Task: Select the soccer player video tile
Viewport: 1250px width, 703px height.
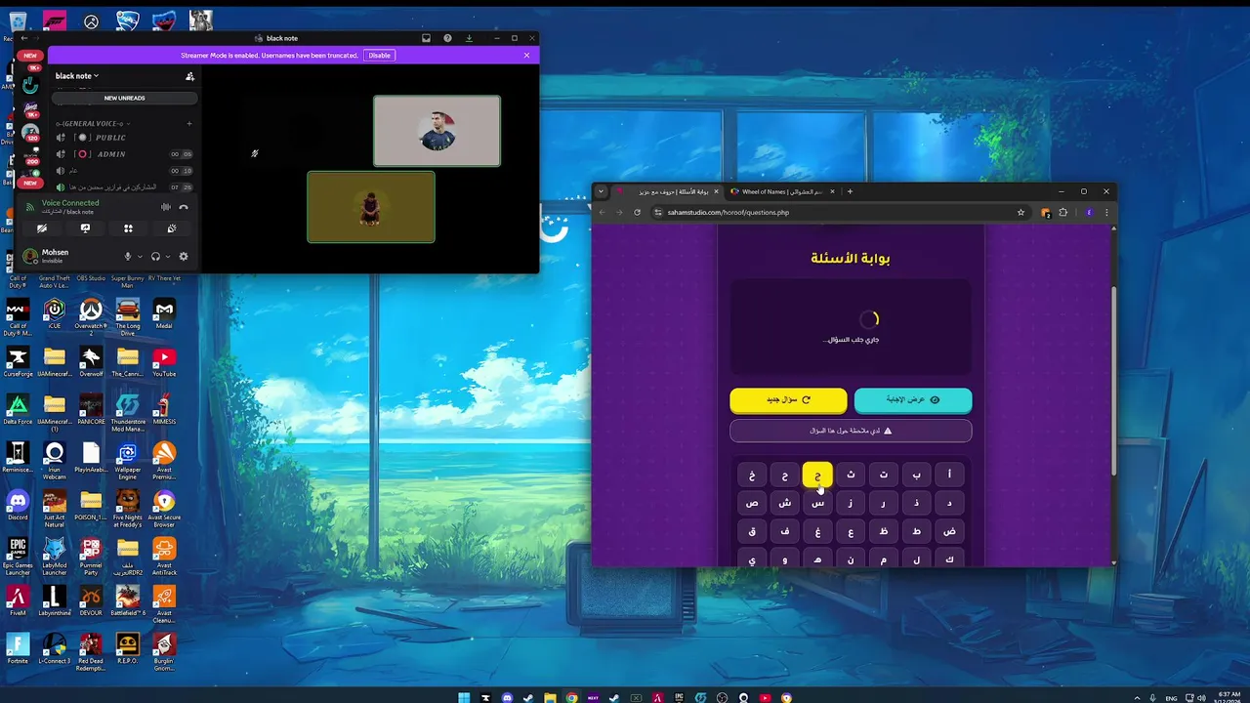Action: 437,131
